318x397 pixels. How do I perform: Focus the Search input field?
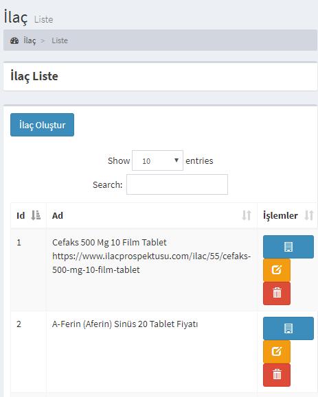click(x=177, y=184)
